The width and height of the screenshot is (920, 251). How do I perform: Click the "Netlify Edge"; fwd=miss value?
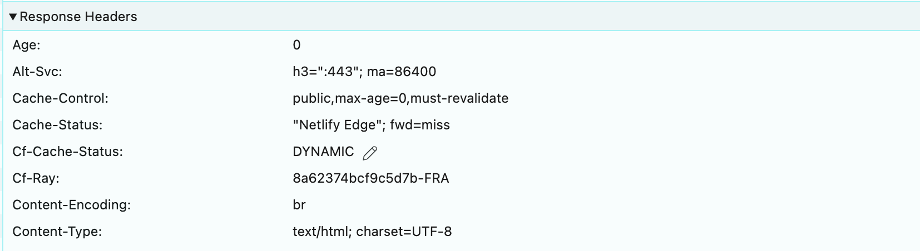pyautogui.click(x=371, y=125)
